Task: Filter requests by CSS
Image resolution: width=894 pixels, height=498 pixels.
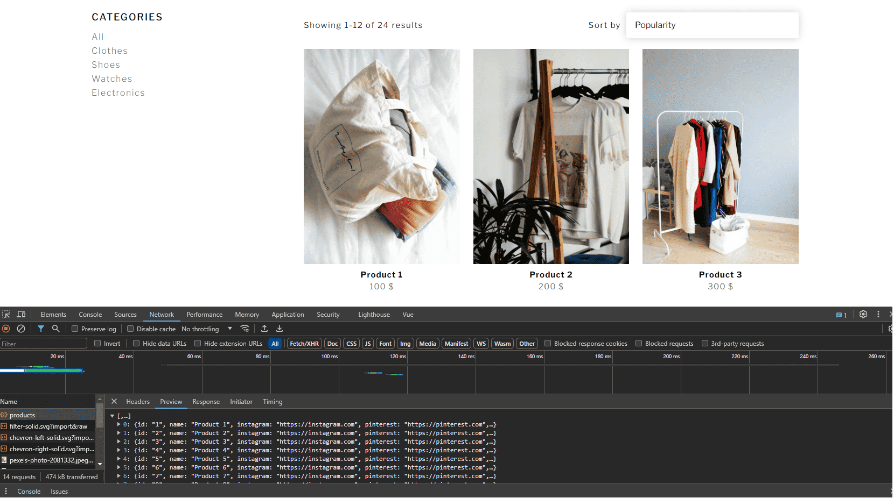Action: click(351, 344)
